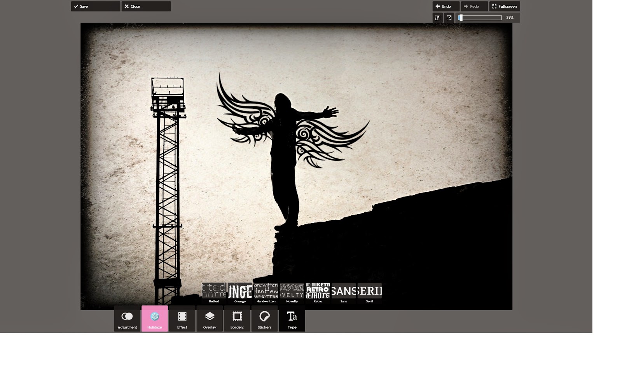Screen dimensions: 622x368
Task: Open the Borders options
Action: coord(237,319)
